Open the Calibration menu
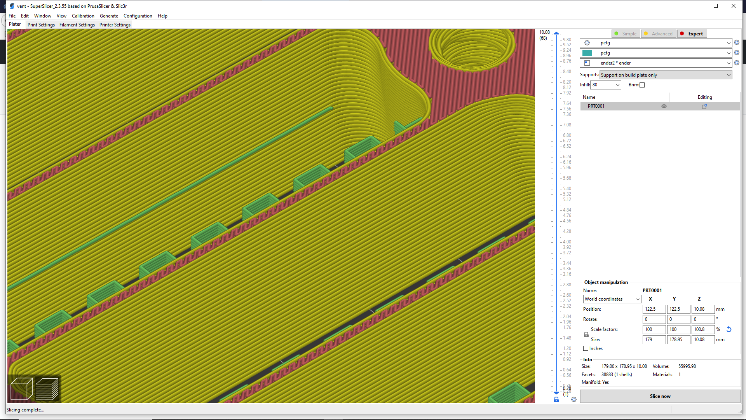 (x=83, y=16)
